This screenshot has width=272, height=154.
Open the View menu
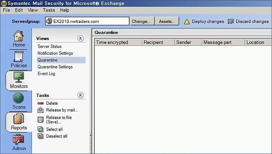(x=33, y=10)
